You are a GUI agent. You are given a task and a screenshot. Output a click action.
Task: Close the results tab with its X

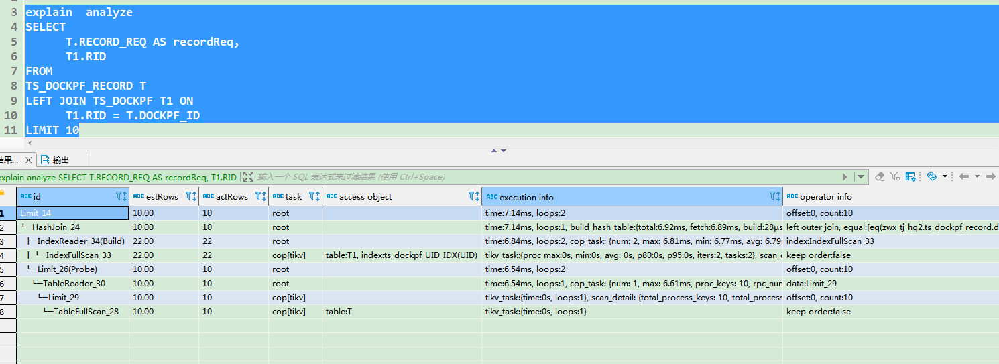[x=28, y=160]
